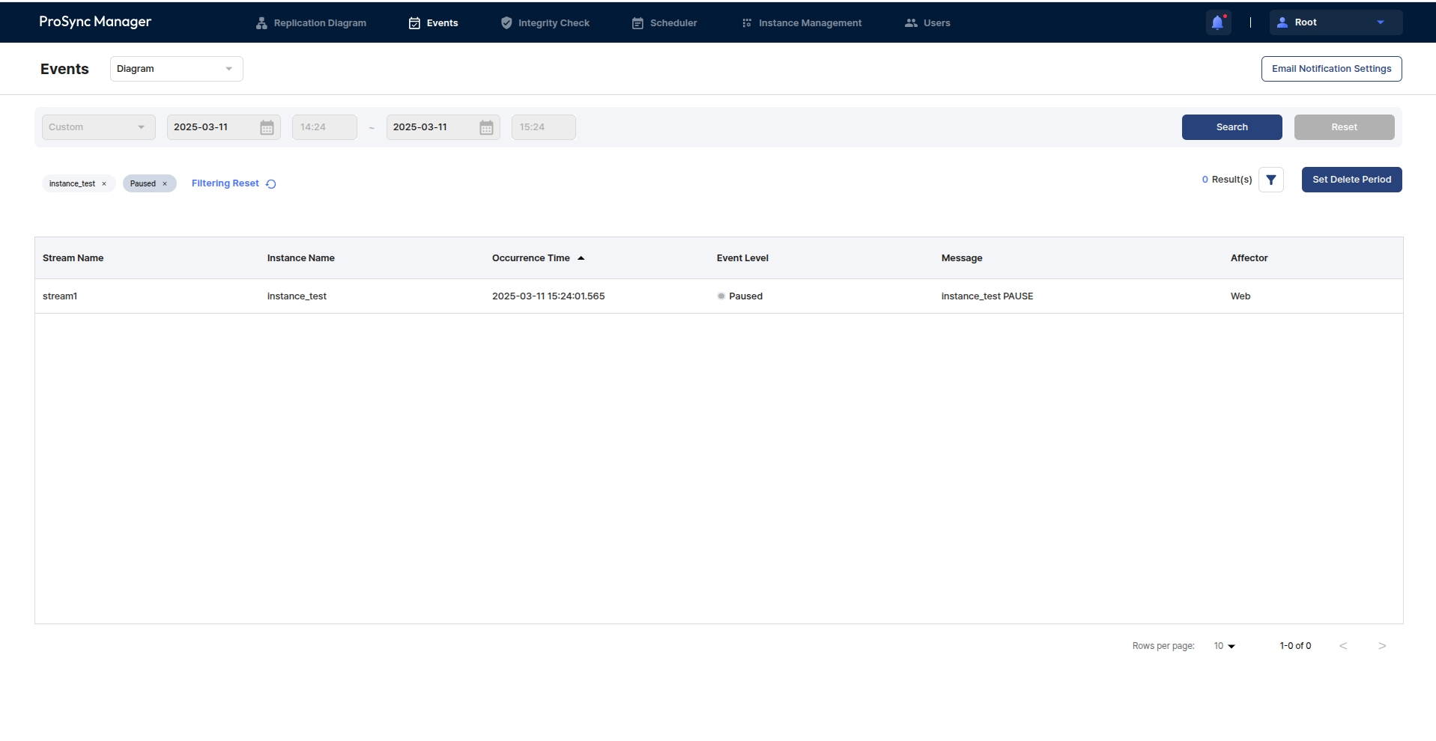Screen dimensions: 1436x741
Task: Go to next page arrow
Action: click(x=1382, y=646)
